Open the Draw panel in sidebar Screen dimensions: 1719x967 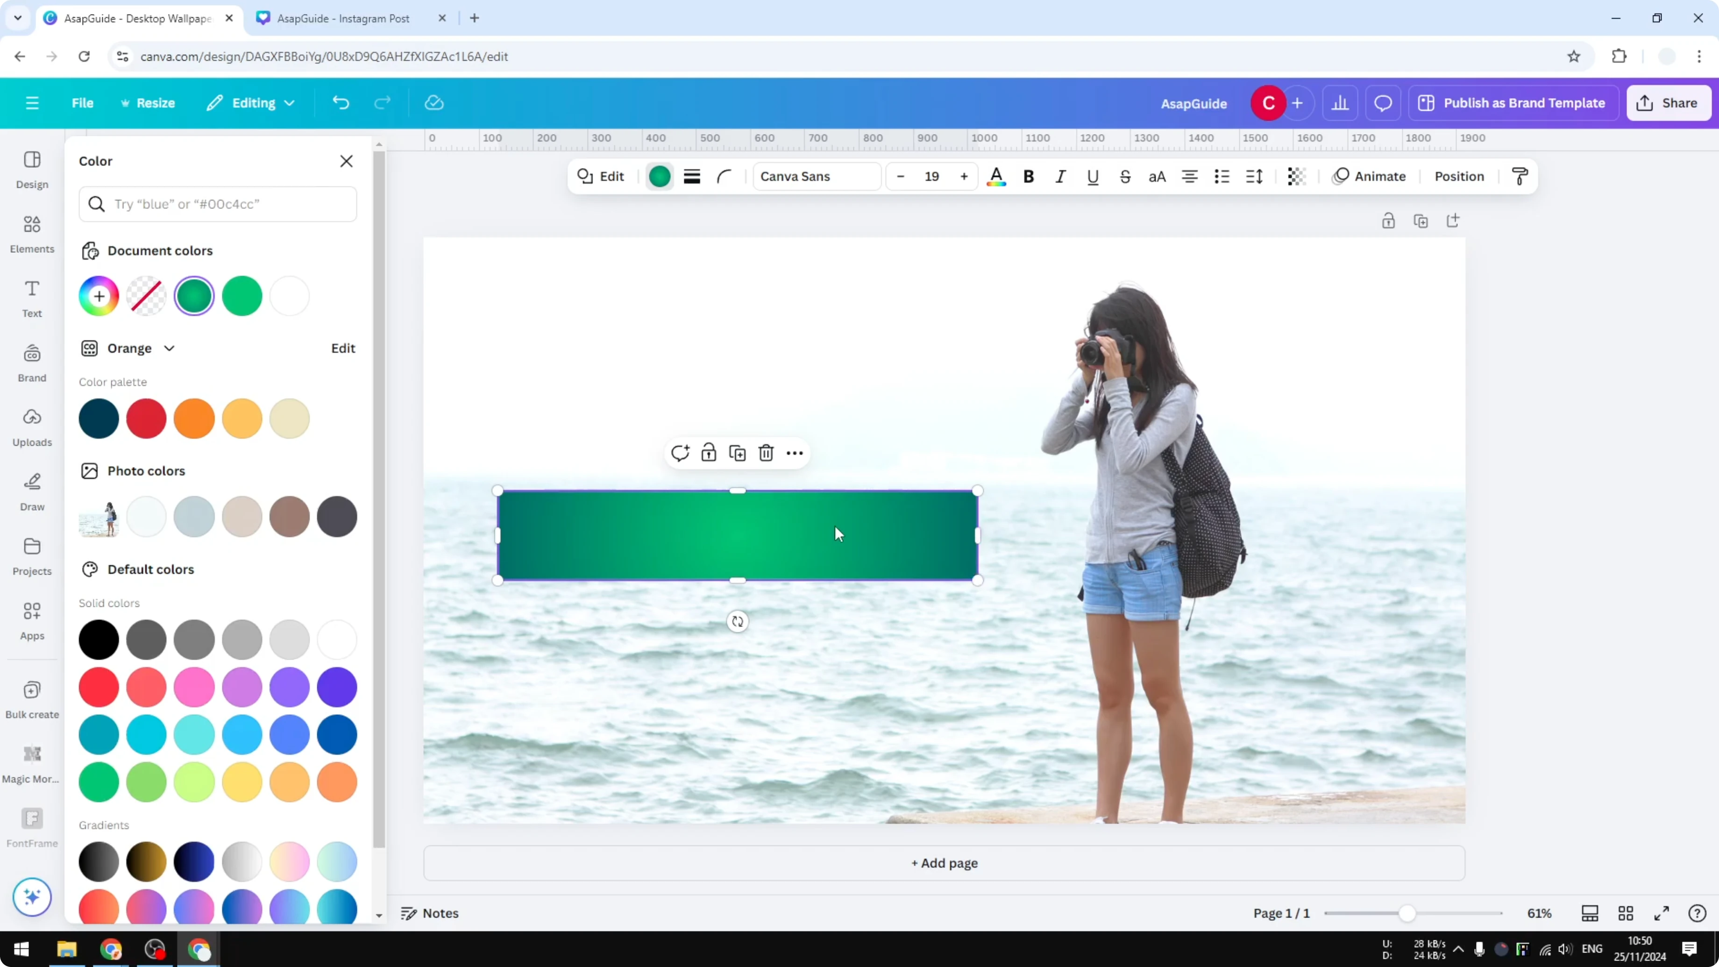(x=31, y=492)
